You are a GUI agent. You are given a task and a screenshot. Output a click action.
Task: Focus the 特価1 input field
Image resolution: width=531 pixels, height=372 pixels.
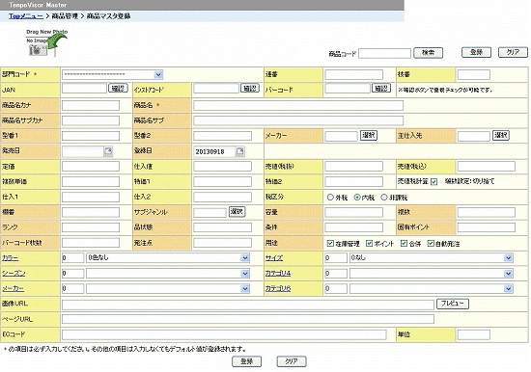tap(222, 182)
